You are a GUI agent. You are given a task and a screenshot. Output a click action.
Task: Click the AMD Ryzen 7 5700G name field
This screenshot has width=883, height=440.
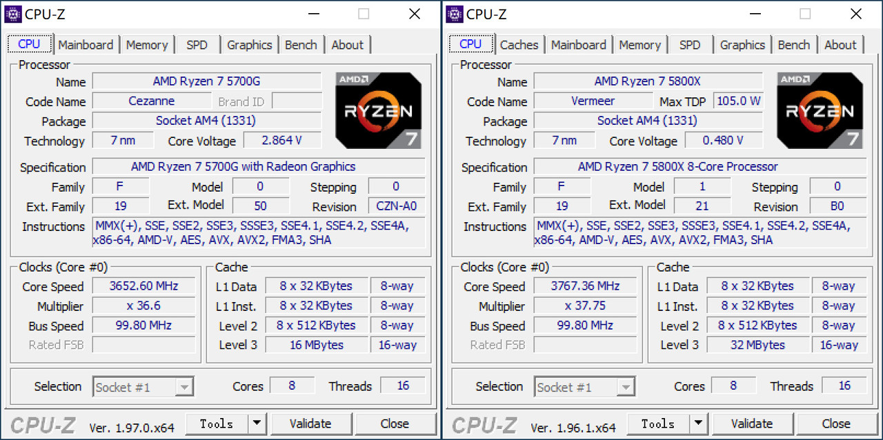[206, 81]
